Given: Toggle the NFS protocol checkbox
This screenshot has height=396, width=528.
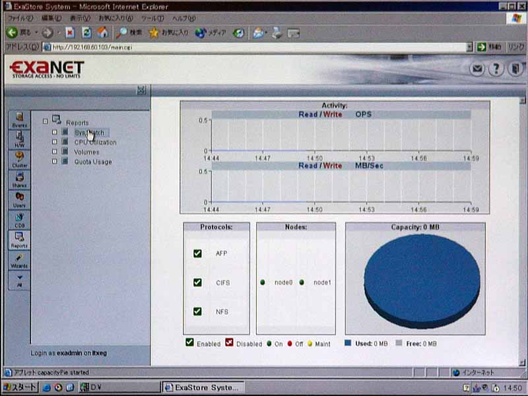Looking at the screenshot, I should [197, 312].
